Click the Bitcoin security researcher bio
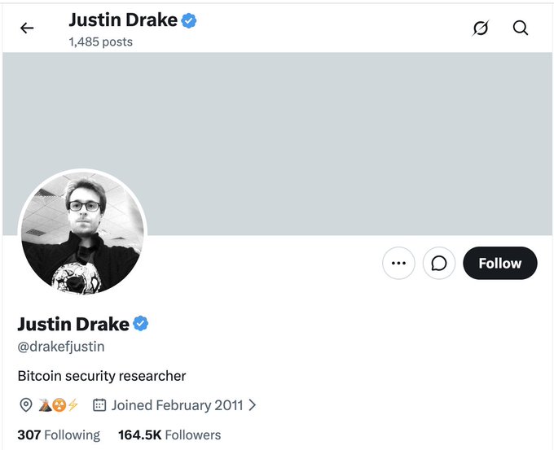The width and height of the screenshot is (554, 450). (102, 376)
